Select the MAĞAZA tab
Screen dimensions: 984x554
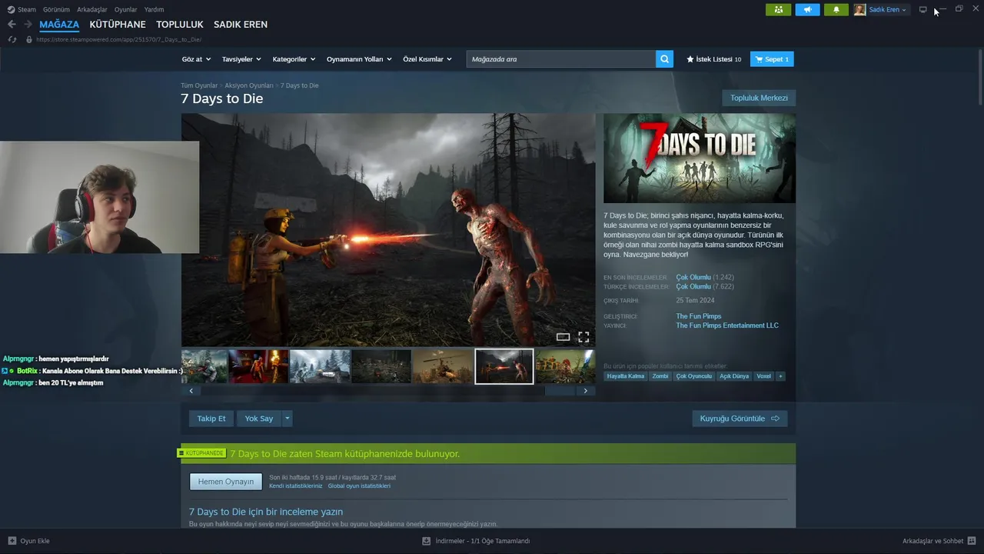tap(59, 25)
